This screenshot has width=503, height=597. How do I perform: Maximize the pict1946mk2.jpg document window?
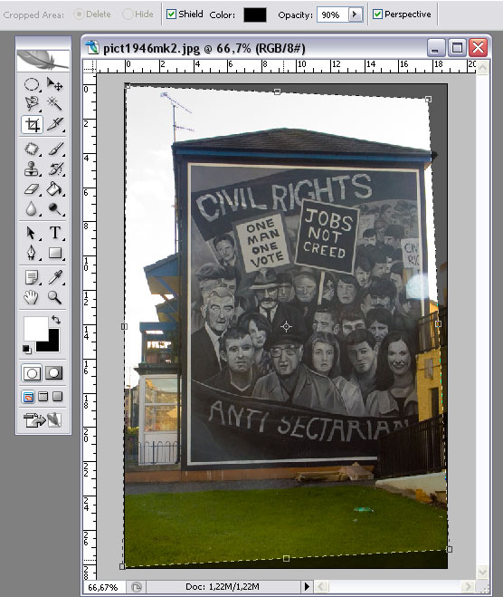tap(457, 48)
